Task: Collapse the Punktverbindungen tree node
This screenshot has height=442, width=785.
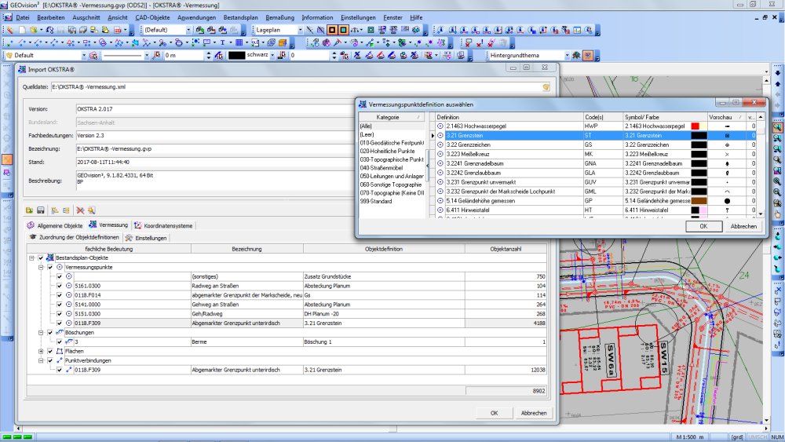Action: tap(41, 360)
